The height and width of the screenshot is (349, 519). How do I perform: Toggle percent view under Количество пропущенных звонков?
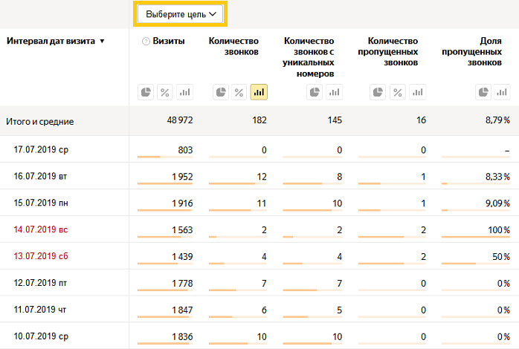click(x=398, y=92)
